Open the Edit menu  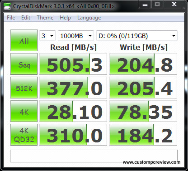coord(26,18)
